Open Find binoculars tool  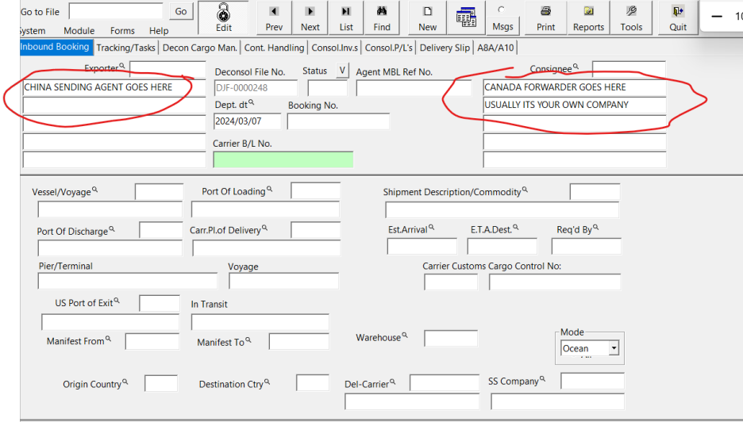(x=382, y=11)
